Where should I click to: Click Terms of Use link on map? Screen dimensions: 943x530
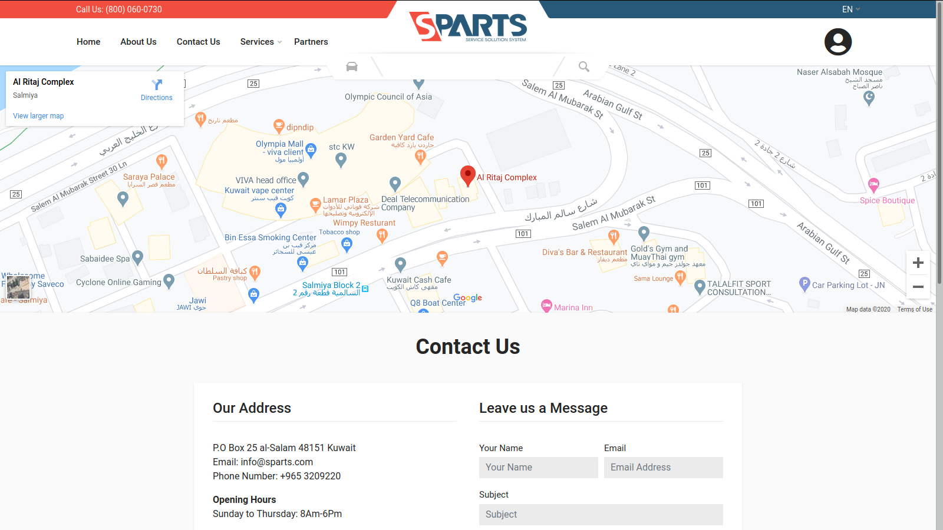[915, 309]
